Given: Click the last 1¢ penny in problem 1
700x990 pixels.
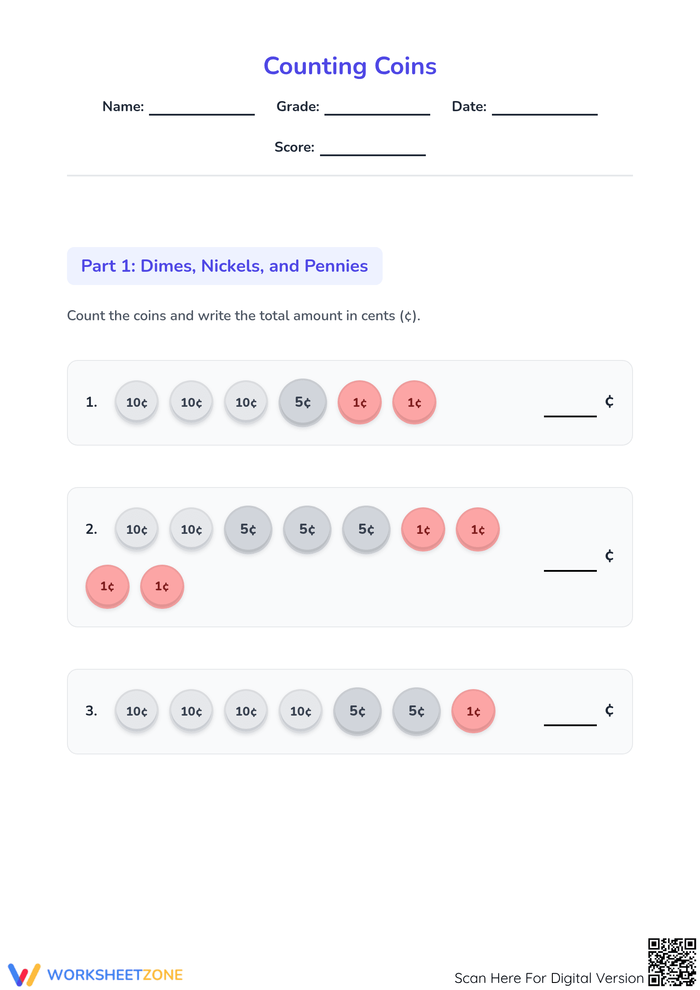Looking at the screenshot, I should pyautogui.click(x=414, y=402).
